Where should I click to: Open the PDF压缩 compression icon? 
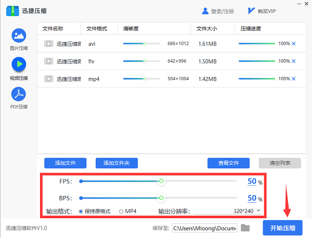click(19, 95)
